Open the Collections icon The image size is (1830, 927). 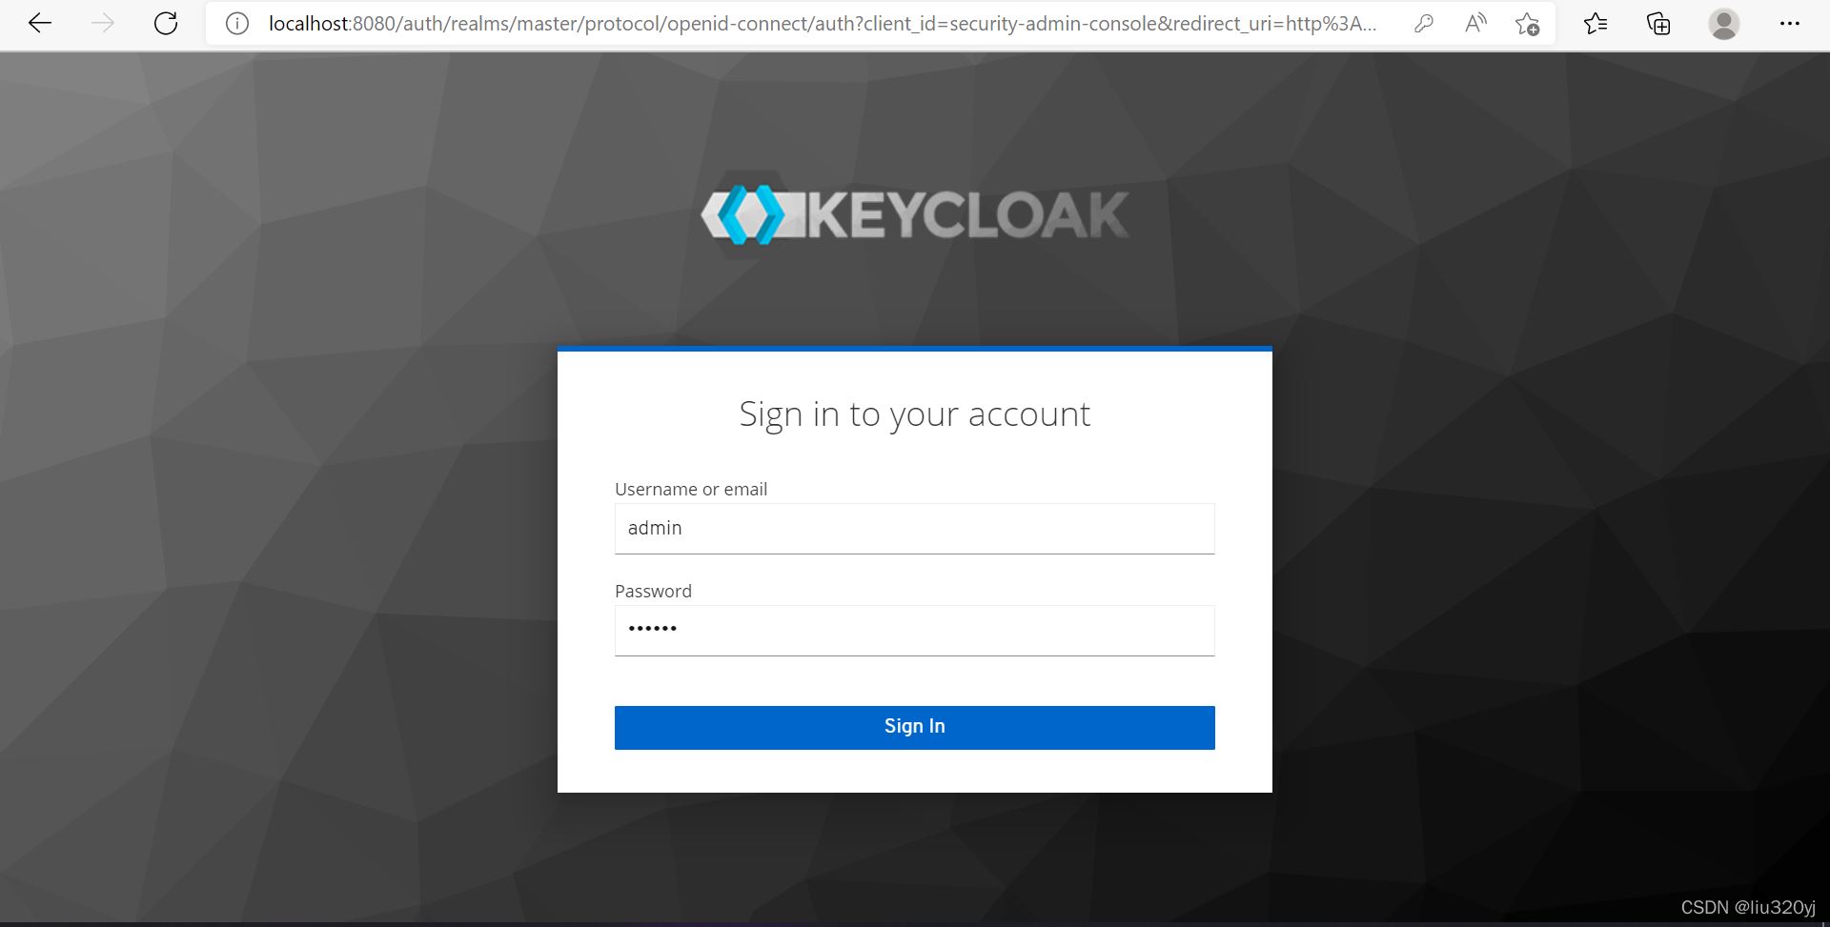click(1658, 24)
